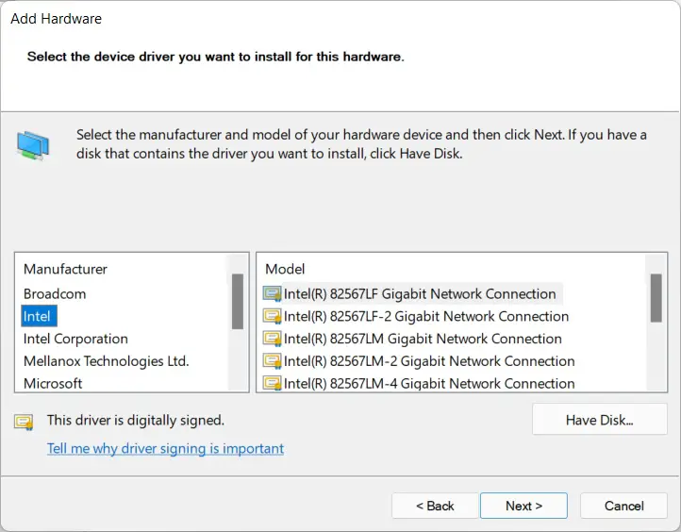Image resolution: width=681 pixels, height=532 pixels.
Task: Proceed with the Next button
Action: point(523,506)
